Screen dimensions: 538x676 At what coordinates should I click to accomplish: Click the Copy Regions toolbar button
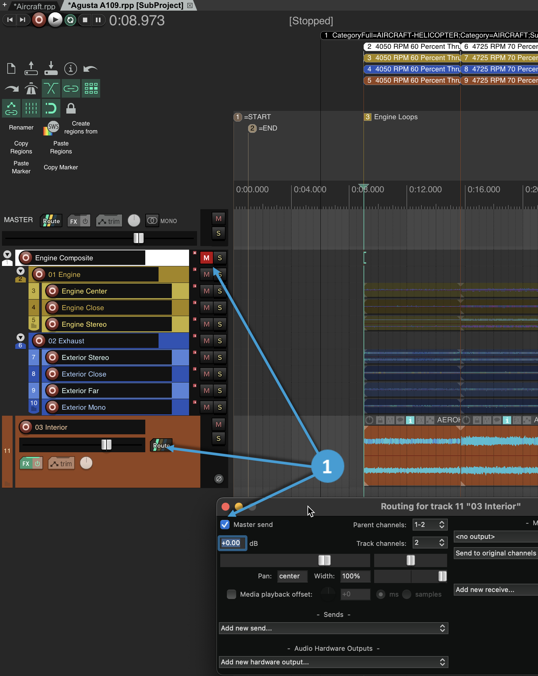pos(21,147)
